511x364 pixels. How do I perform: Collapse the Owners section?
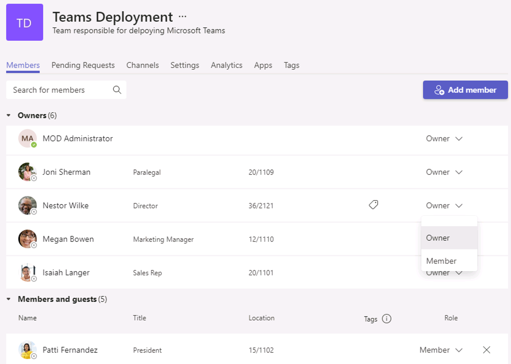click(9, 115)
